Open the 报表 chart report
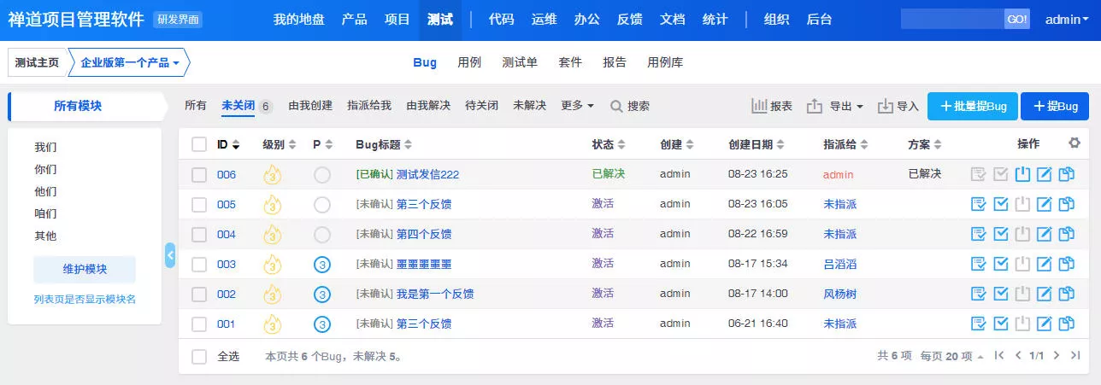This screenshot has height=385, width=1101. [x=771, y=106]
